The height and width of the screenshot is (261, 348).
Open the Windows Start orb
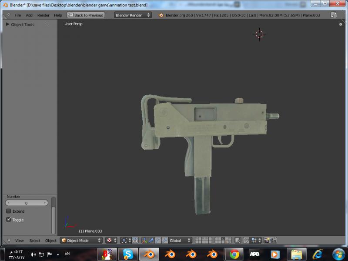click(x=339, y=254)
